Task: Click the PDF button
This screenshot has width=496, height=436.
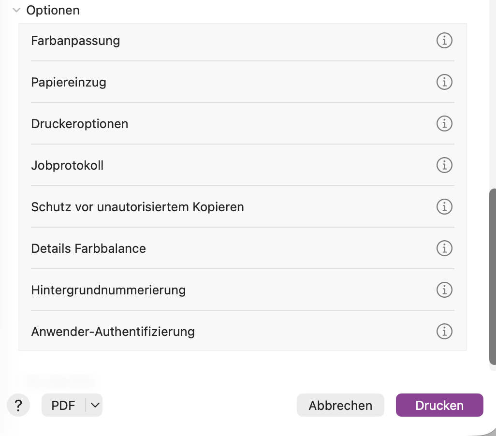Action: (63, 405)
